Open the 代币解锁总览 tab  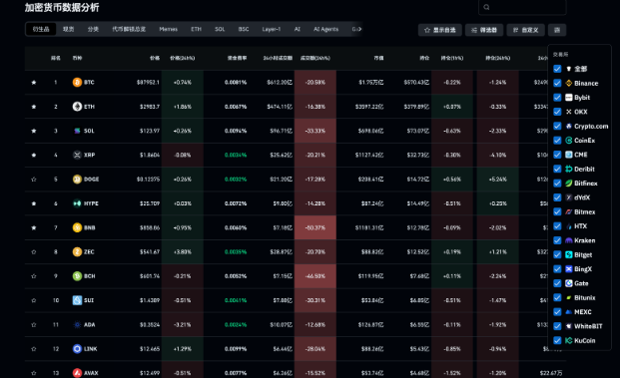click(x=129, y=29)
